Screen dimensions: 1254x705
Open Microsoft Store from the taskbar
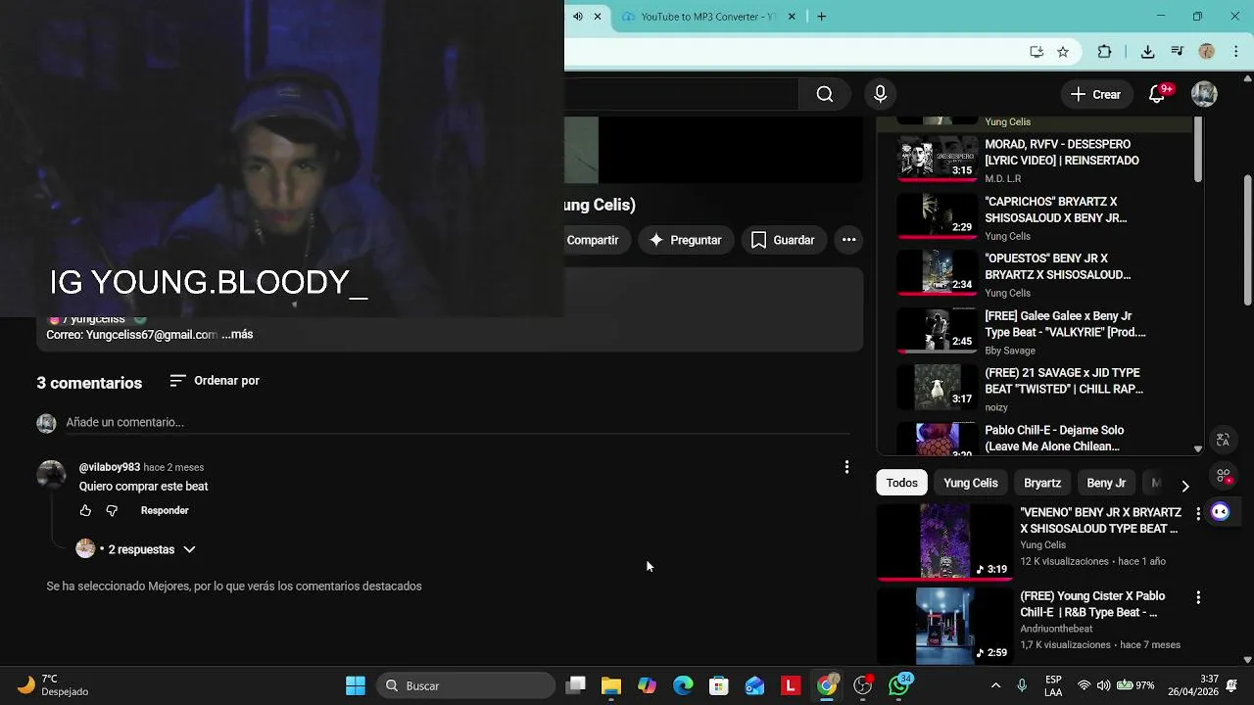click(719, 685)
